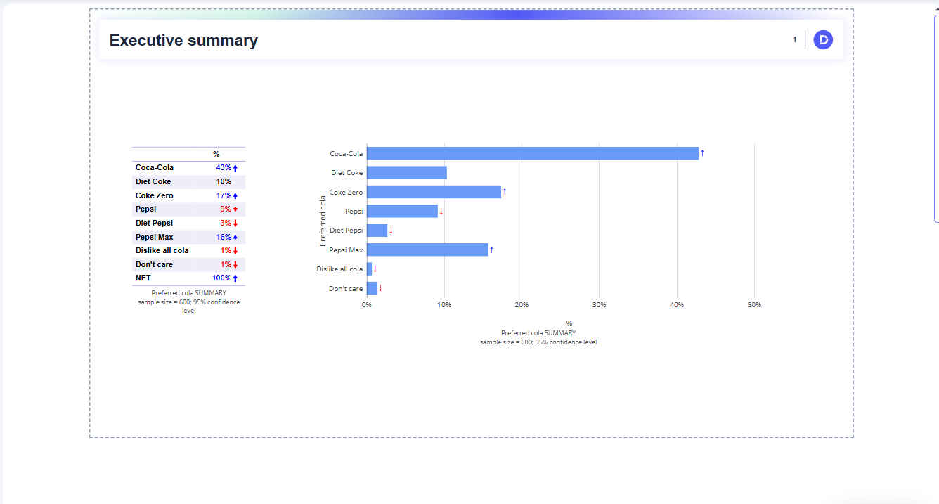Click the 16% Pepsi Max cell

(224, 238)
